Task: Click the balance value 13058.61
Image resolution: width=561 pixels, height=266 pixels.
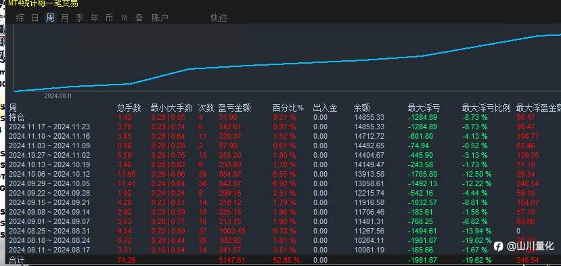Action: [369, 183]
